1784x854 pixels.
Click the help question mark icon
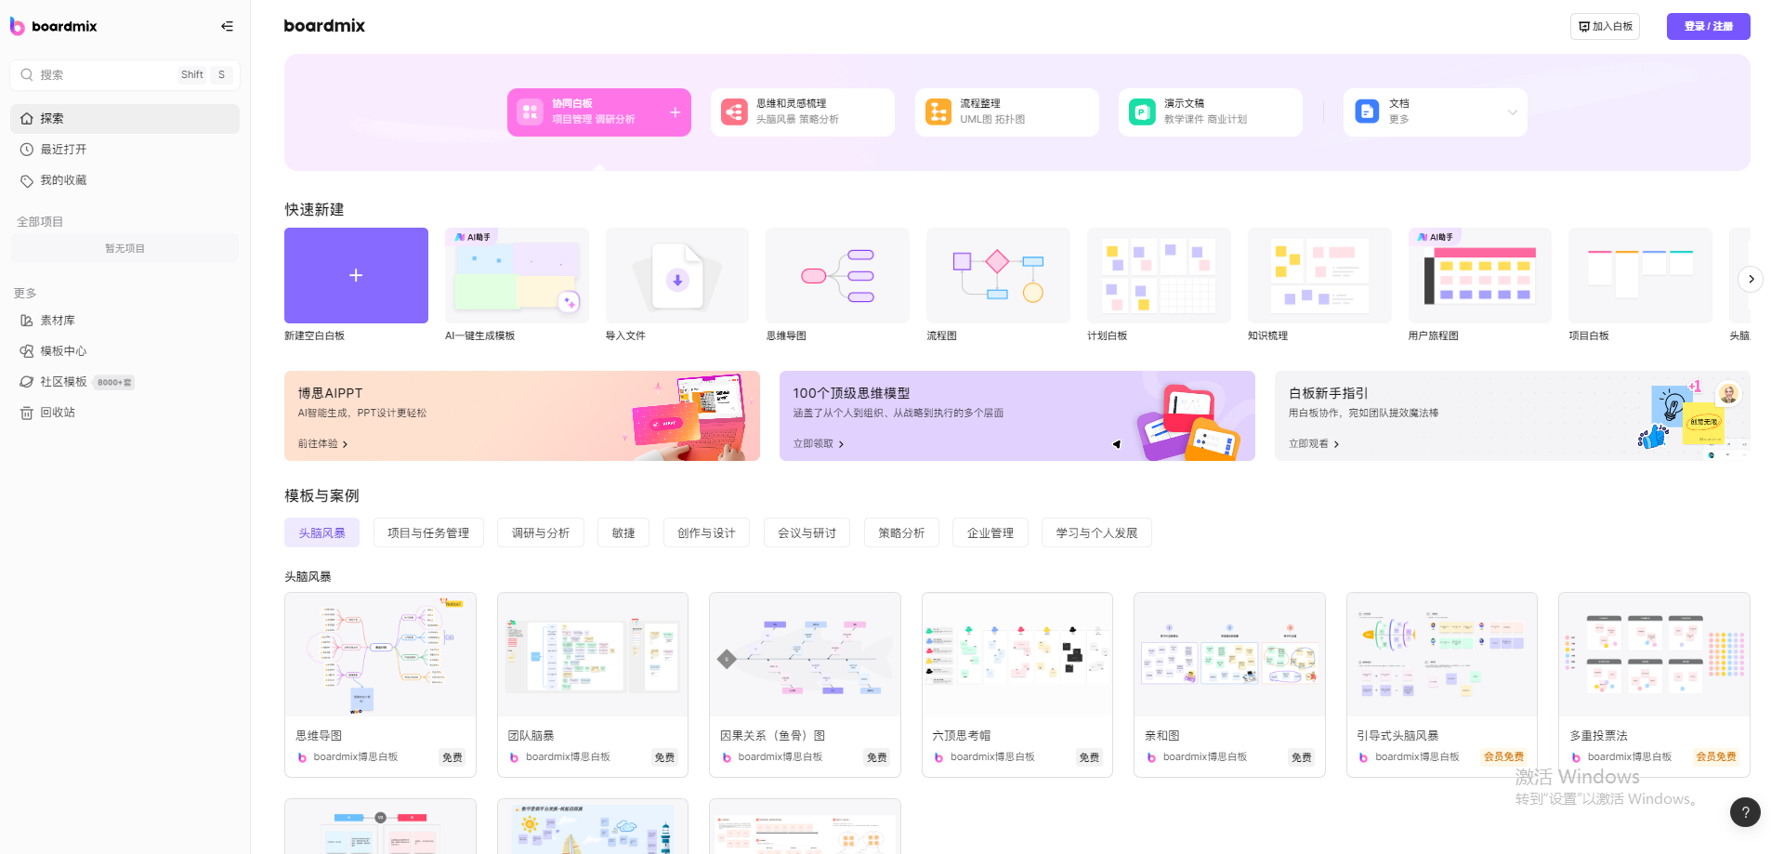[x=1745, y=812]
